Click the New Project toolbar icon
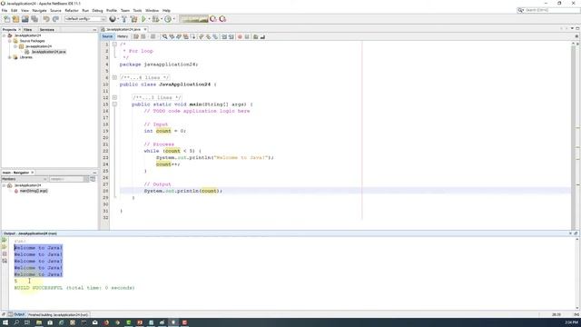Screen dimensions: 581x327 pos(16,19)
